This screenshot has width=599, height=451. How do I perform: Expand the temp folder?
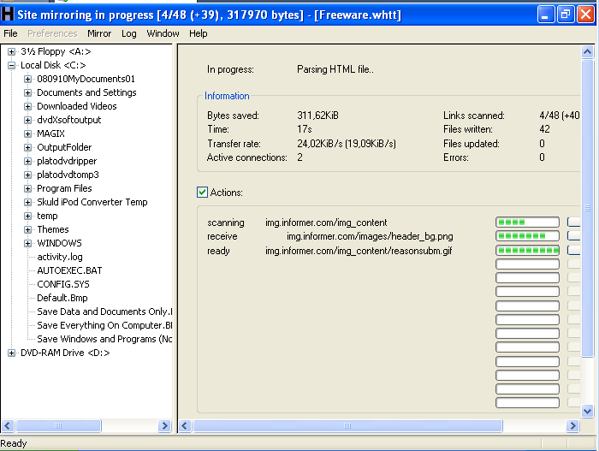coord(27,216)
